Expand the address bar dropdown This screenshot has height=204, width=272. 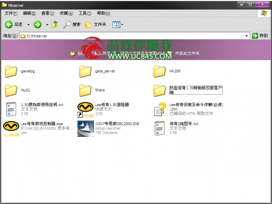(x=246, y=36)
